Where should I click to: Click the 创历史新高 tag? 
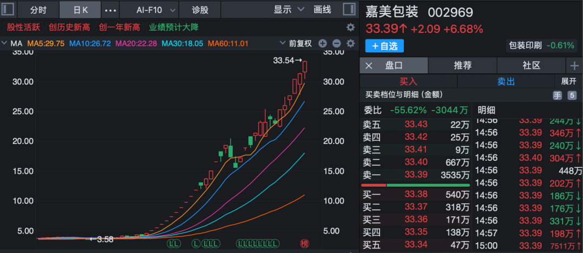(69, 27)
